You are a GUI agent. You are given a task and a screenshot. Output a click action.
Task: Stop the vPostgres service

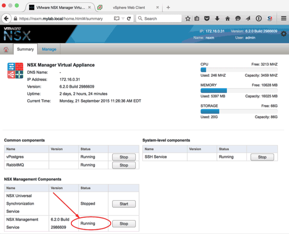click(x=124, y=157)
